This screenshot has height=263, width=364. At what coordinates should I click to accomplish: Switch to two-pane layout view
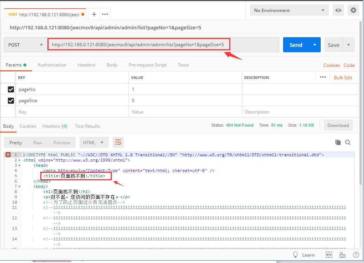[329, 255]
